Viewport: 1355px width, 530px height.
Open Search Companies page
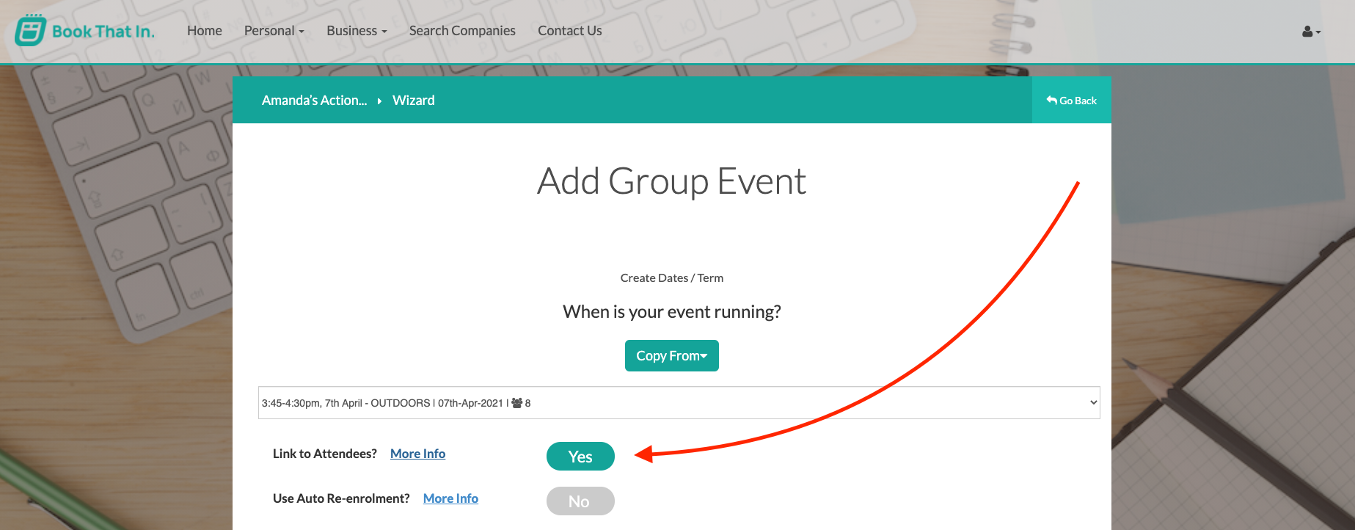tap(462, 31)
